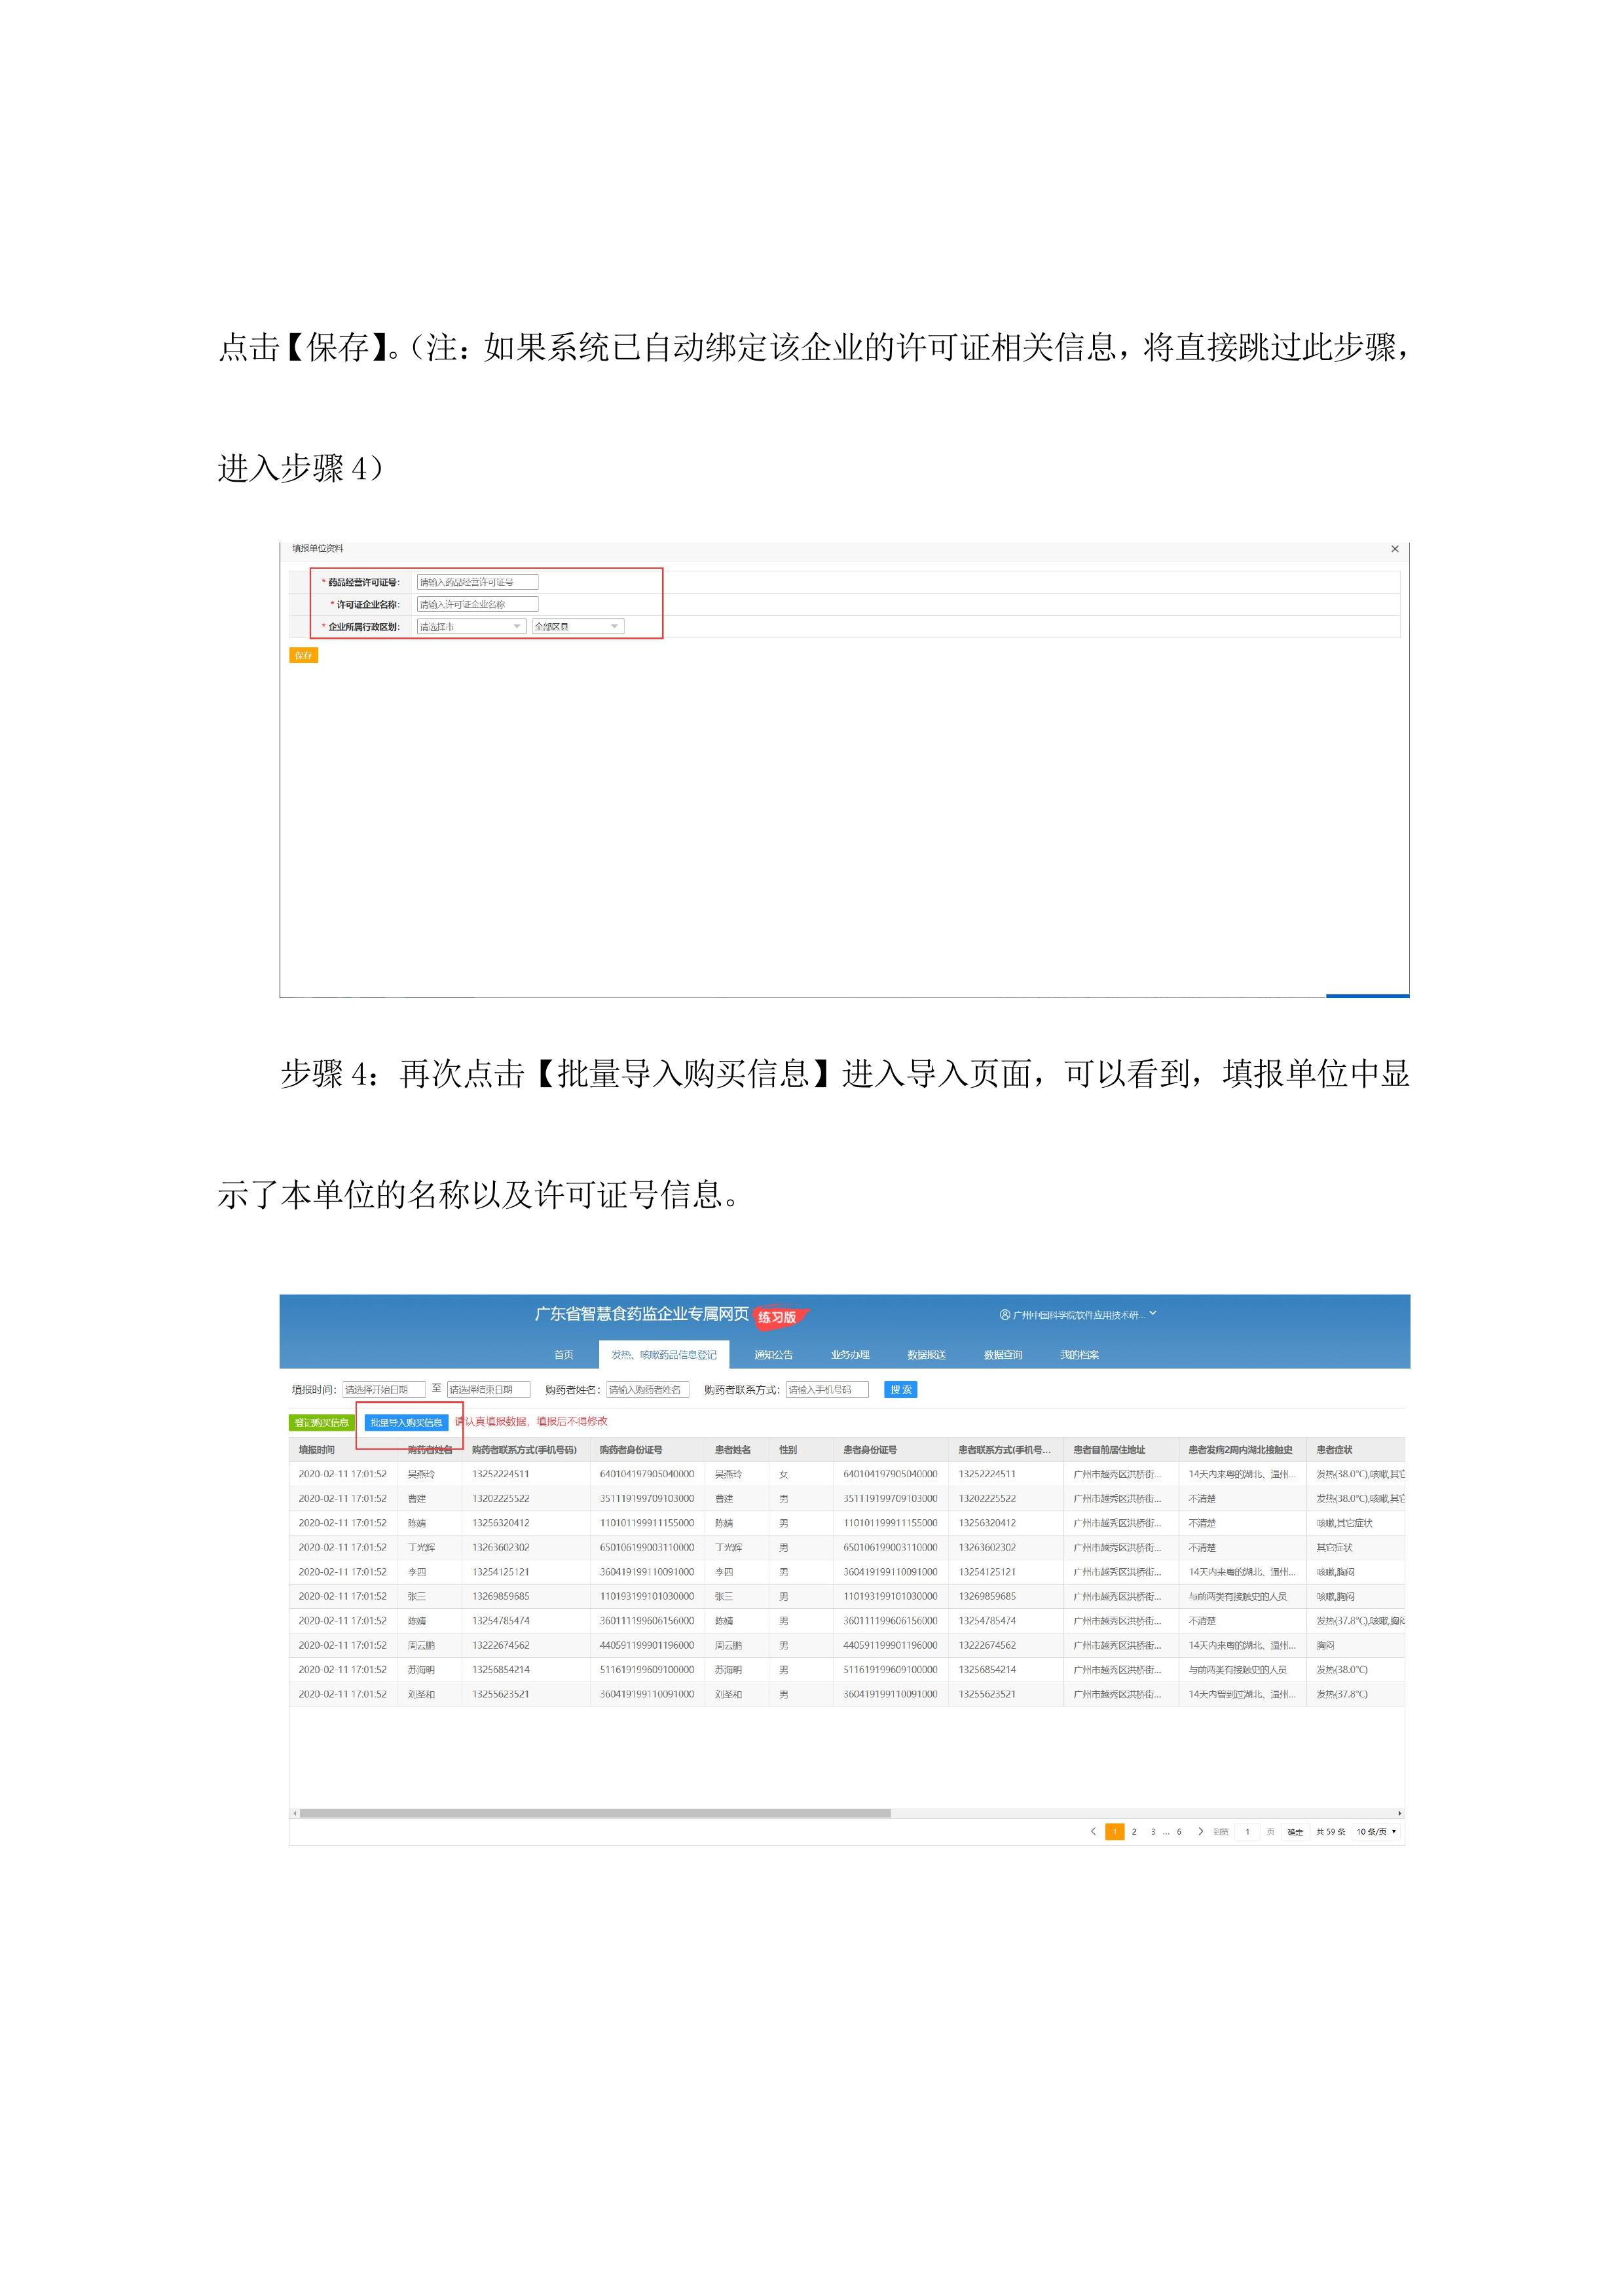Switch to the 通知公告 tab
This screenshot has height=2296, width=1624.
click(773, 1354)
